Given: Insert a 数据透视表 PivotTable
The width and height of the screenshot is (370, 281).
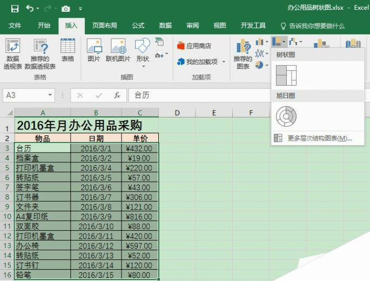Looking at the screenshot, I should pyautogui.click(x=12, y=54).
